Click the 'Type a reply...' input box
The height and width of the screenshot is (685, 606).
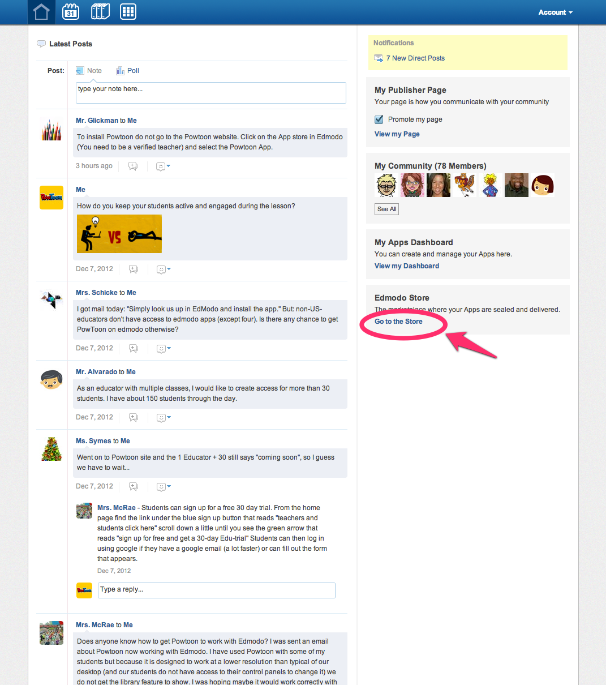click(x=216, y=590)
